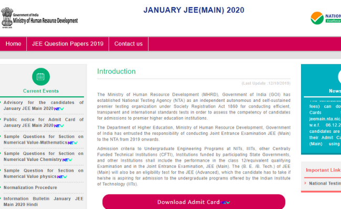Go to the Contact us page
Screen dimensions: 341x209
click(x=129, y=44)
